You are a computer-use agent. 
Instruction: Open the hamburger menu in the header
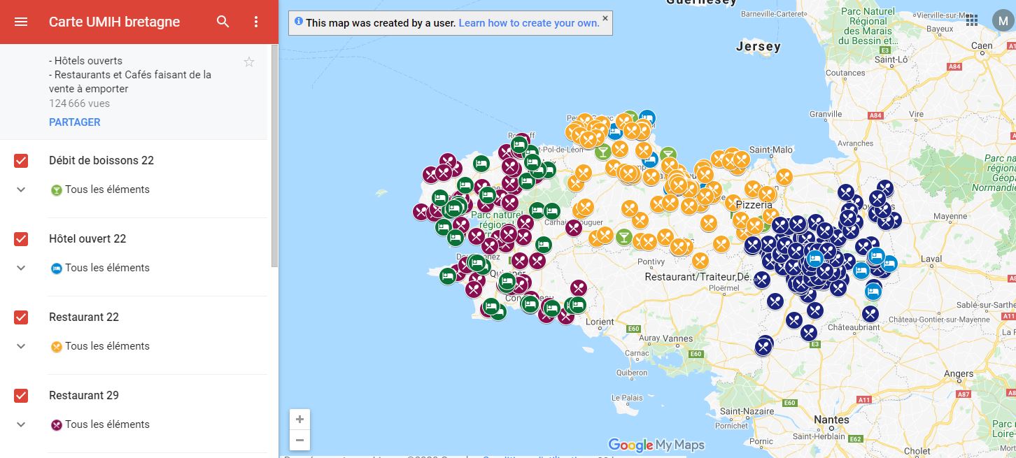21,22
